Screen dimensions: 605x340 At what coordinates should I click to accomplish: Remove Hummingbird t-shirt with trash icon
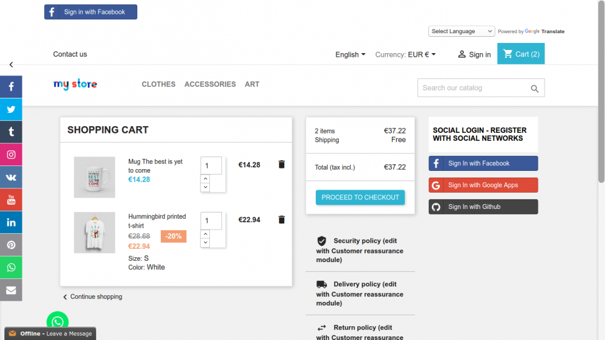click(x=281, y=220)
